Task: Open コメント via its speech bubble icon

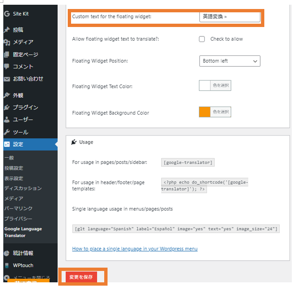Action: pyautogui.click(x=7, y=67)
